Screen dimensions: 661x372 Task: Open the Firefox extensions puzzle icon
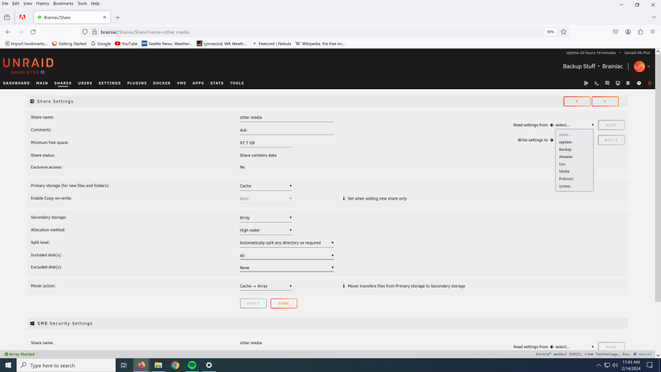[641, 32]
